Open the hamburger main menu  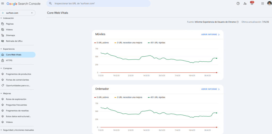(x=3, y=3)
